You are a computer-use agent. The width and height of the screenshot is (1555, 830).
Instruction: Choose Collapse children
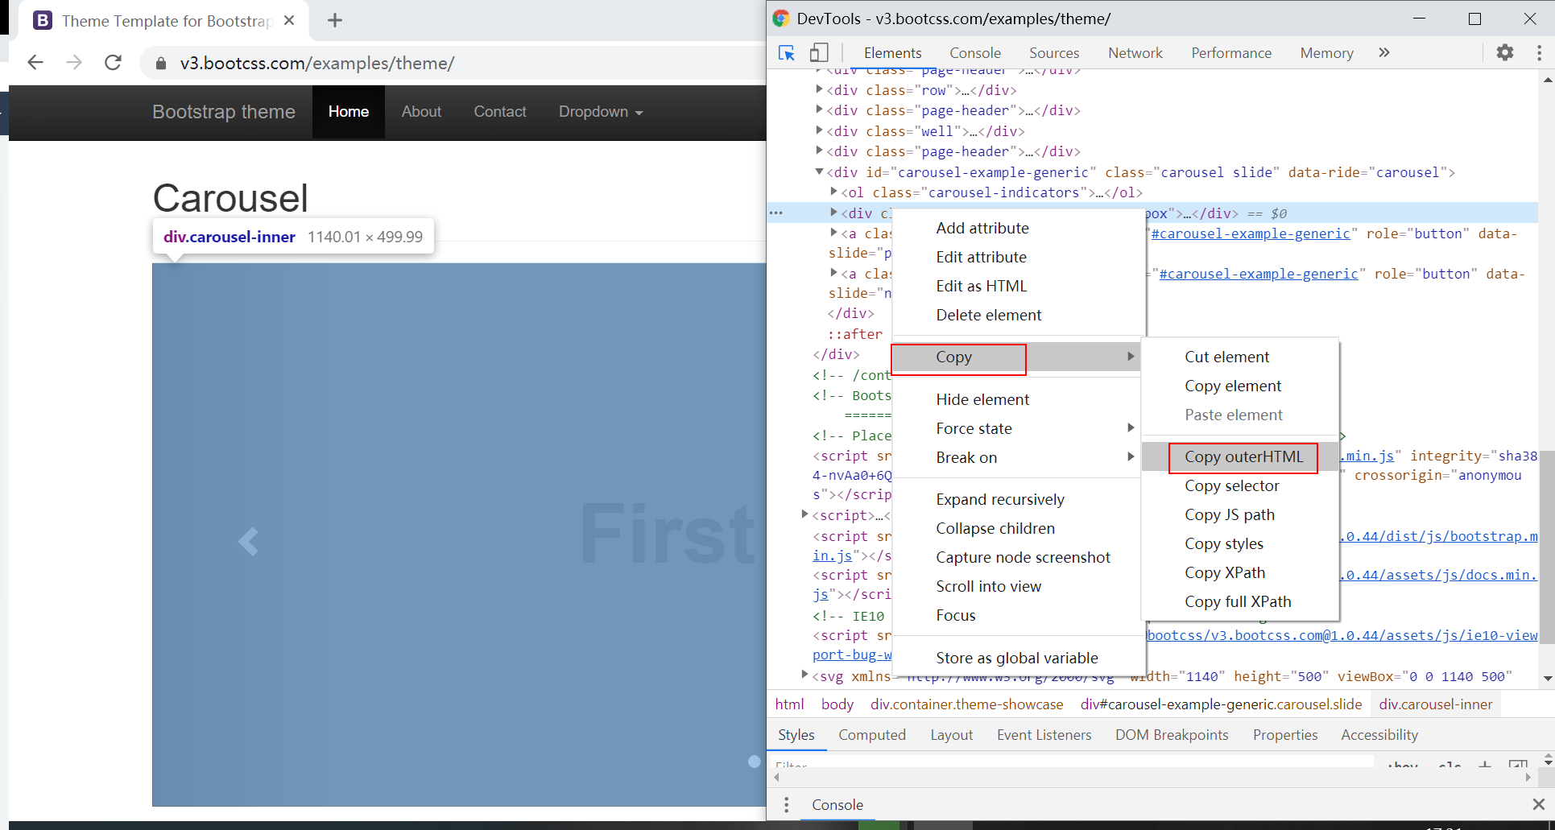point(1019,528)
